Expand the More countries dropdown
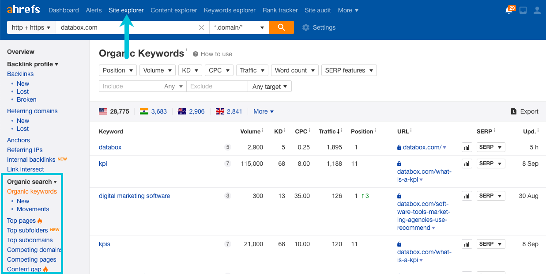 tap(264, 111)
